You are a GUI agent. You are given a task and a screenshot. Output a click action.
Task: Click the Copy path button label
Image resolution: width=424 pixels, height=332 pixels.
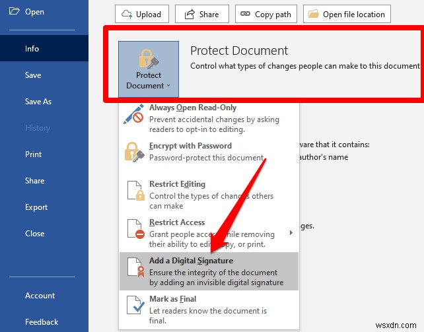(273, 15)
